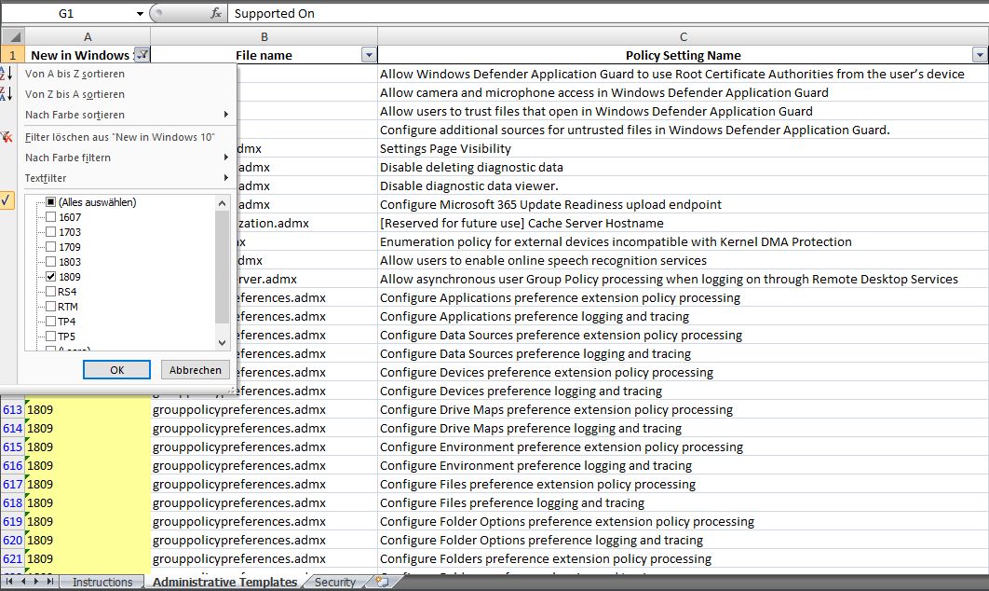Image resolution: width=989 pixels, height=591 pixels.
Task: Enable the 1709 filter checkbox
Action: coord(51,247)
